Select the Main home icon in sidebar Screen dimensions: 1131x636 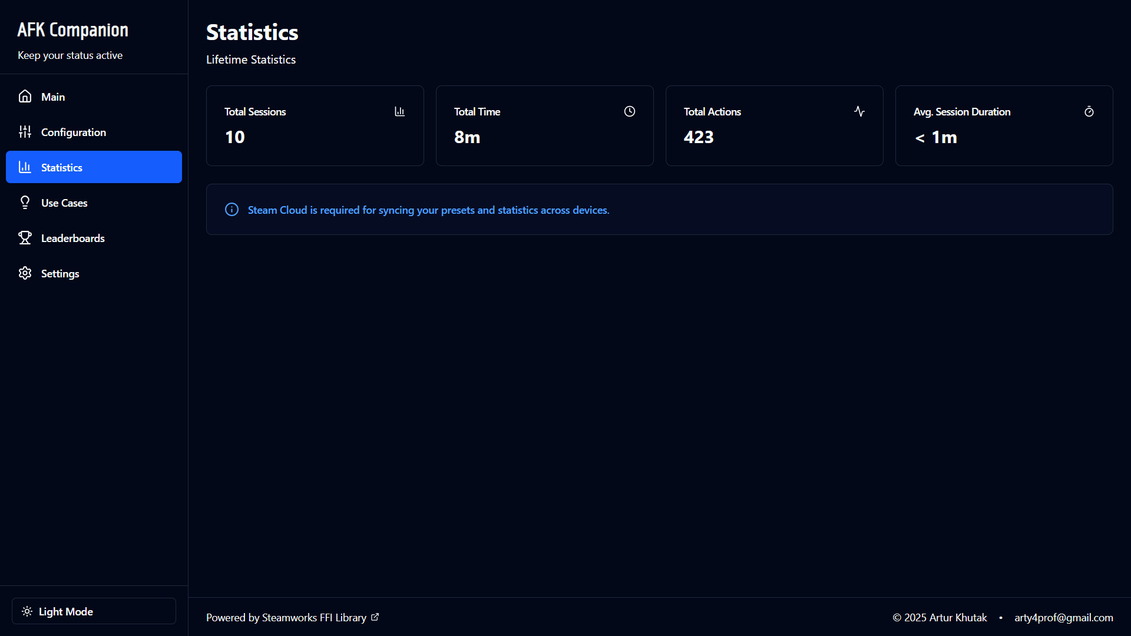pyautogui.click(x=25, y=96)
